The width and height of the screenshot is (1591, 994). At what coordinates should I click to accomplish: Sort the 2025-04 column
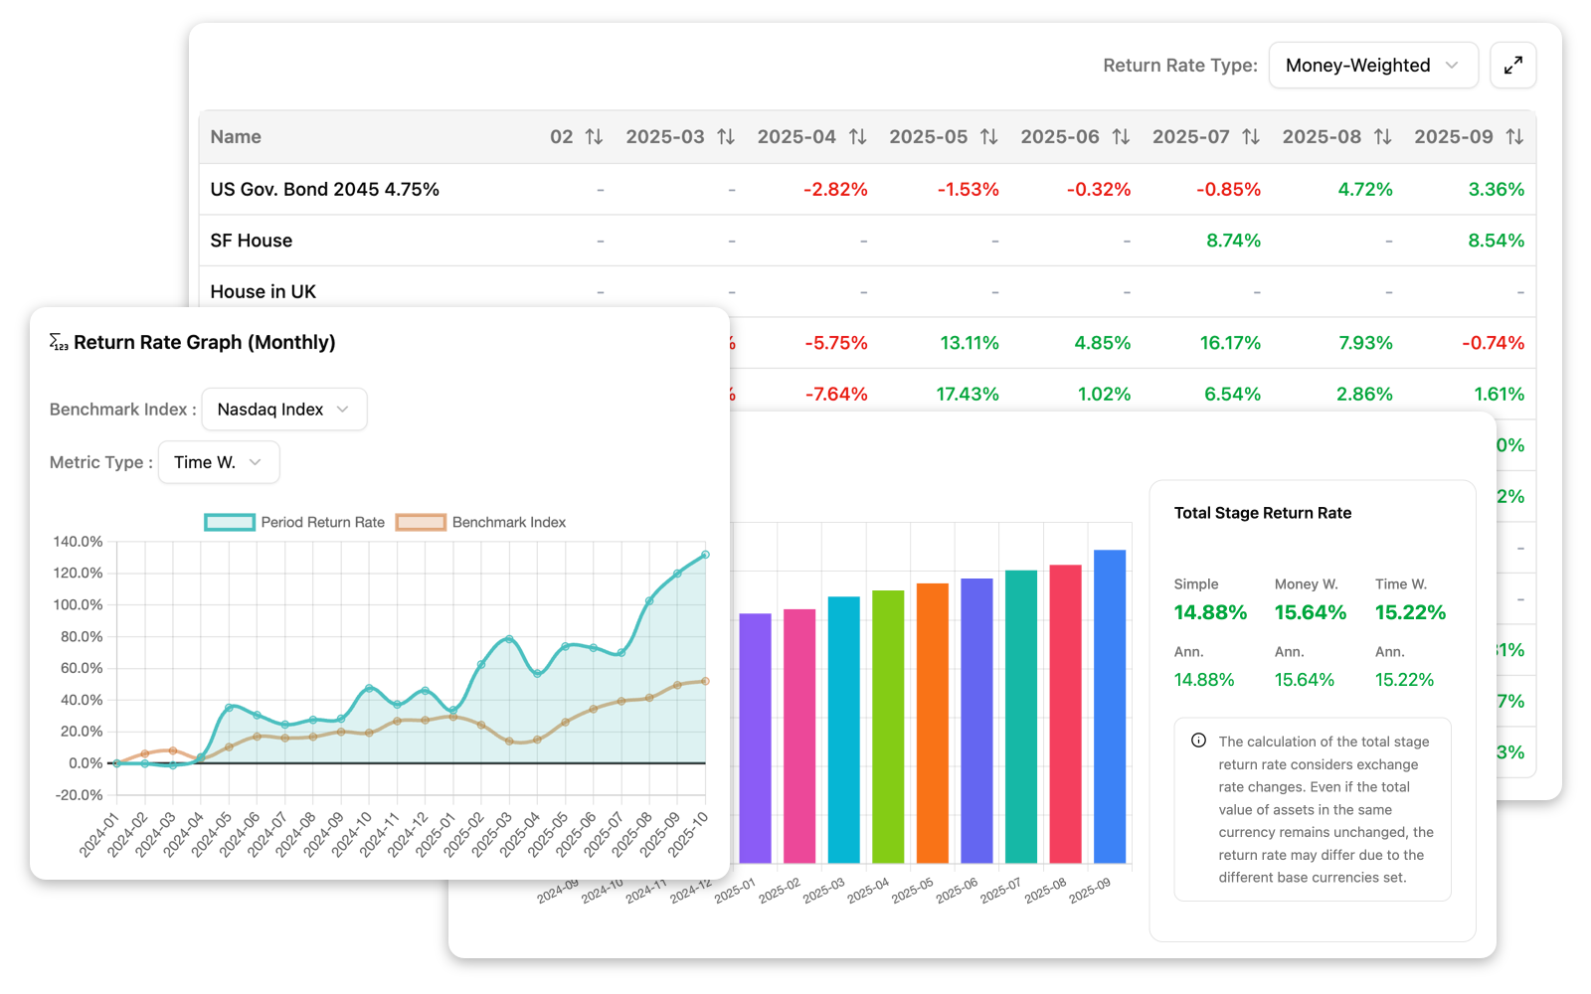pos(857,137)
